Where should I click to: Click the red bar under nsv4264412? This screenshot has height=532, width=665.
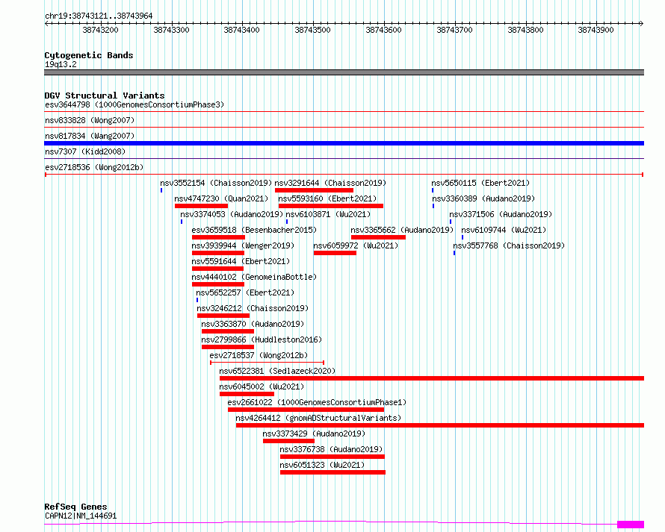[440, 425]
